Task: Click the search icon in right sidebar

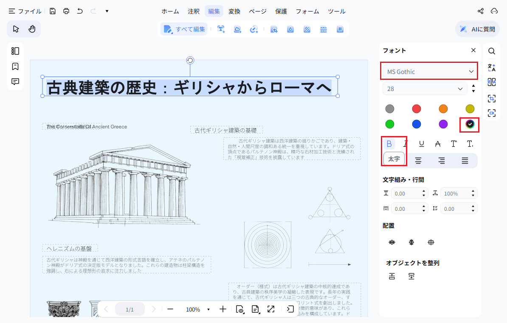Action: [491, 51]
